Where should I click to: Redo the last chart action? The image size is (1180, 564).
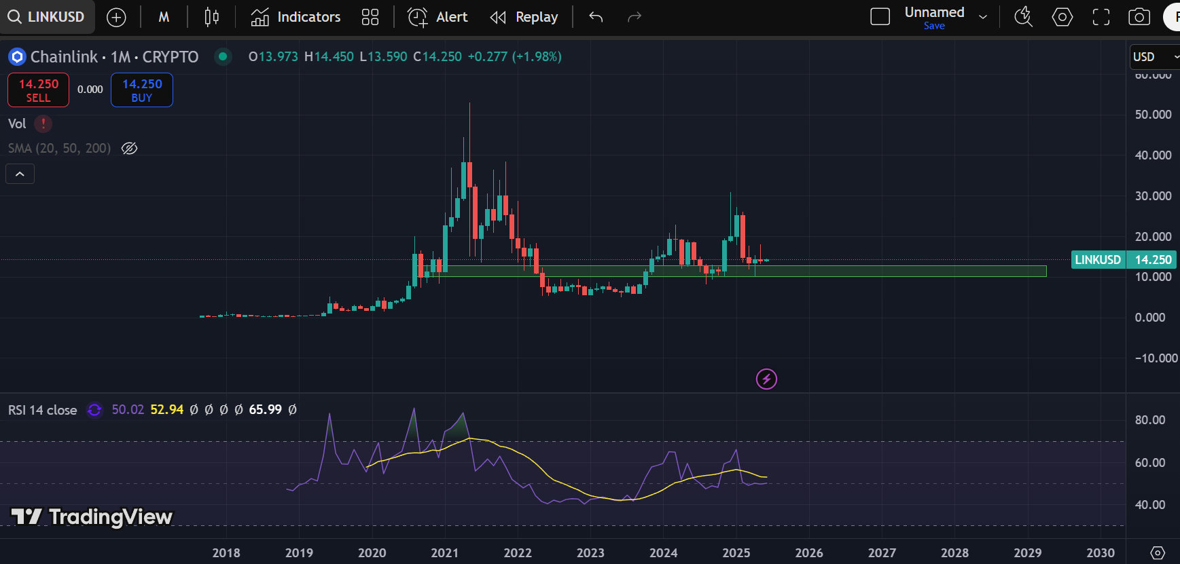(x=634, y=17)
